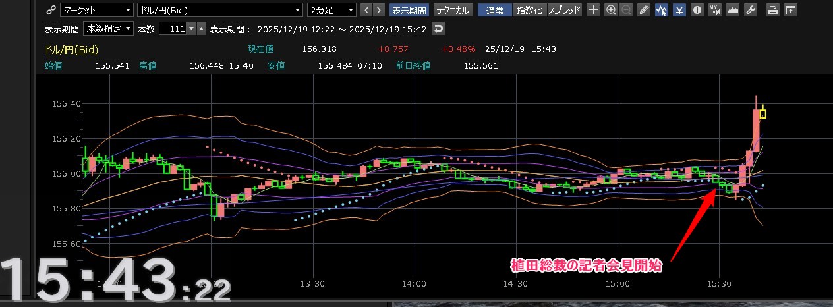Toggle the yen price display button

[x=679, y=10]
